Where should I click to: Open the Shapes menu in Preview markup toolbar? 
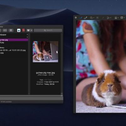[x=92, y=18]
